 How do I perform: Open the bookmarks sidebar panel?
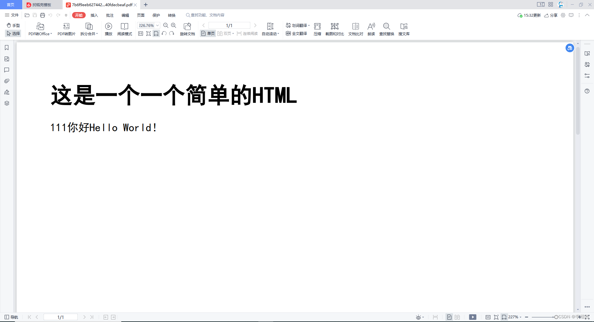tap(7, 48)
